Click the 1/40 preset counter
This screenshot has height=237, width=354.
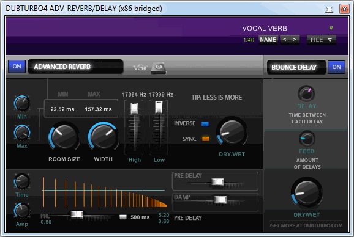point(249,40)
